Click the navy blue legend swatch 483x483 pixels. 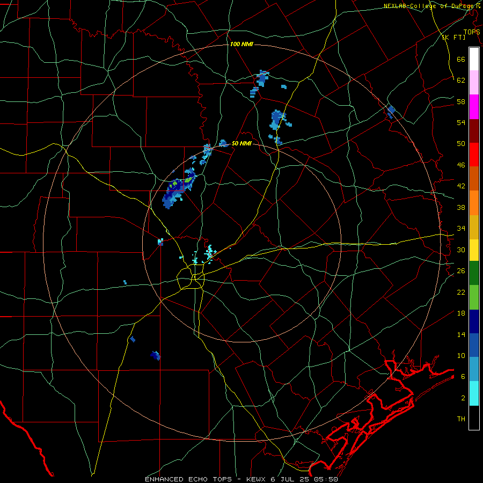click(x=474, y=321)
